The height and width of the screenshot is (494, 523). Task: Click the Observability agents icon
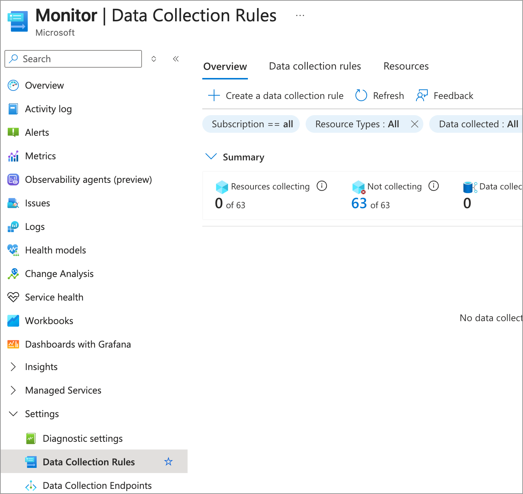coord(13,180)
